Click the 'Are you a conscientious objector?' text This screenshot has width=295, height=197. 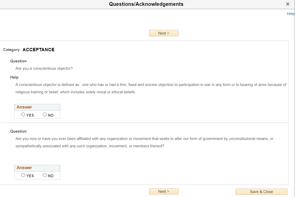click(x=44, y=68)
